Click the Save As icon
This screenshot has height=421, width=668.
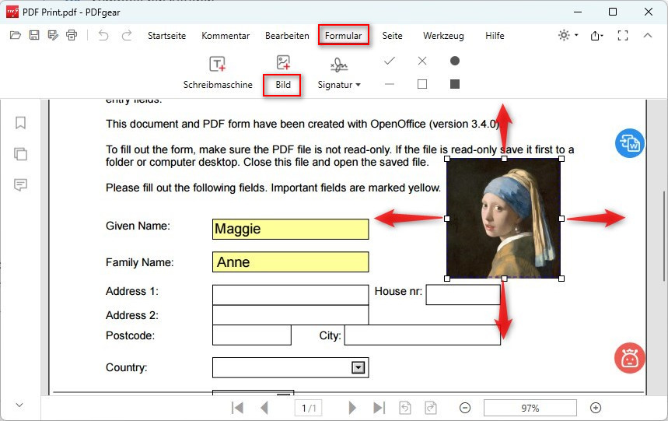pos(53,35)
